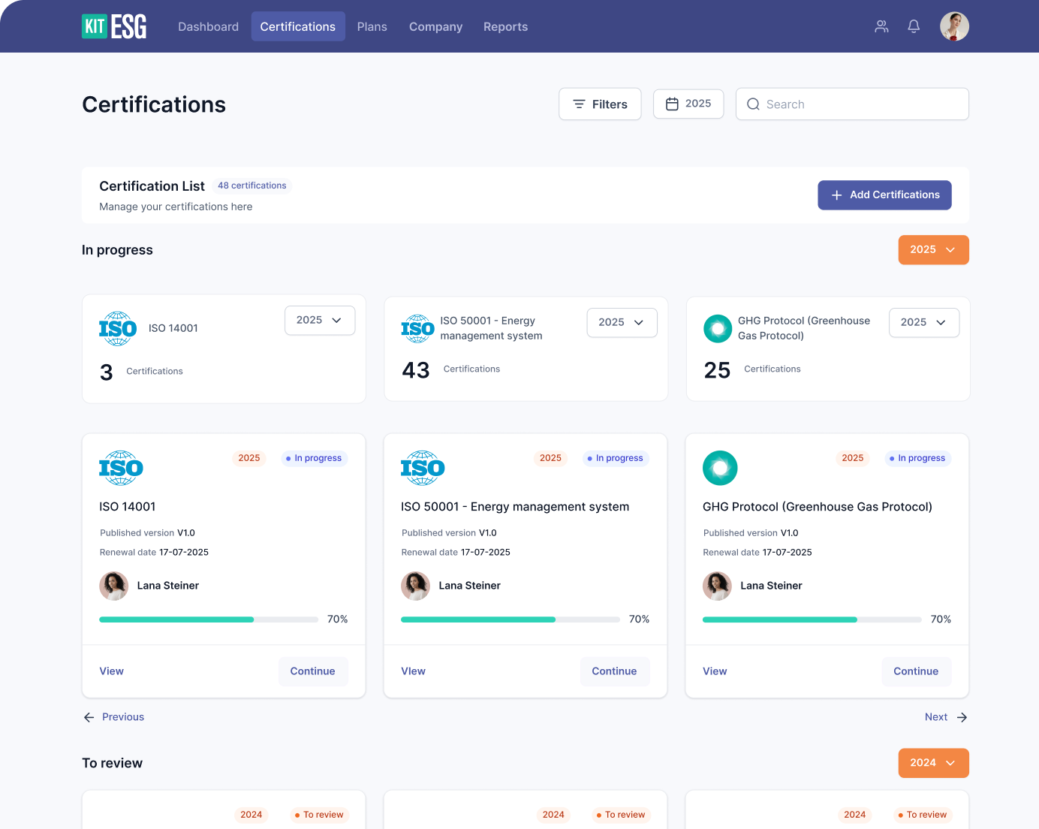Open notifications bell icon

point(914,26)
